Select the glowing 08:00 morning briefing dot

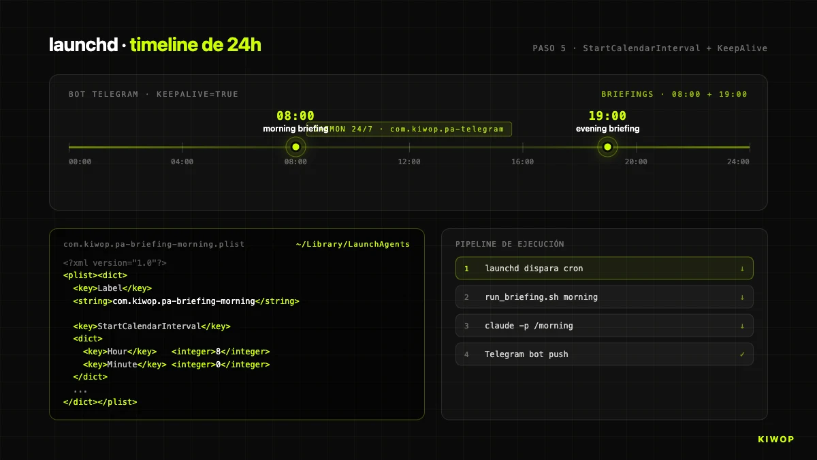tap(295, 147)
